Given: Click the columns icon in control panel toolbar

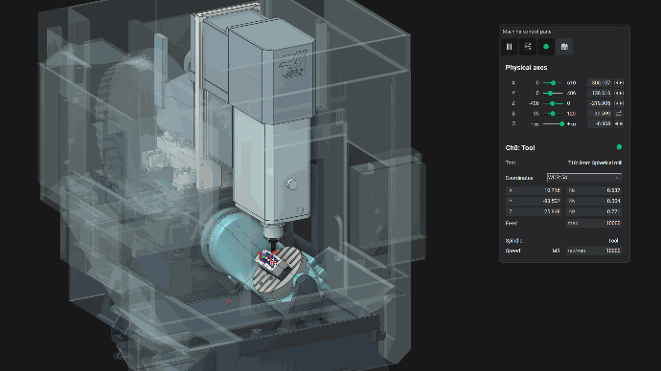Looking at the screenshot, I should click(510, 47).
